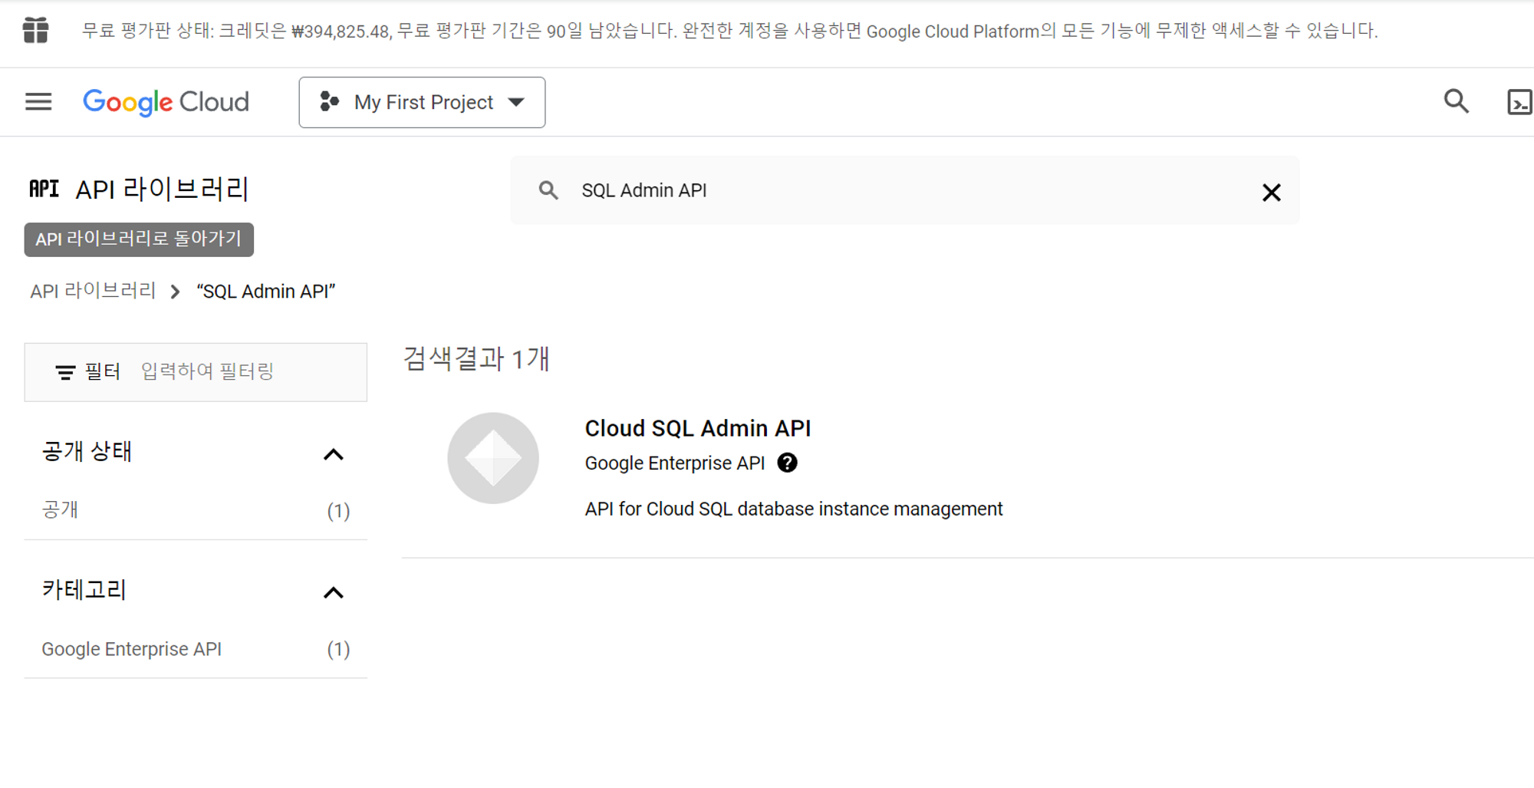Open the My First Project selector
Viewport: 1534px width, 788px height.
422,102
